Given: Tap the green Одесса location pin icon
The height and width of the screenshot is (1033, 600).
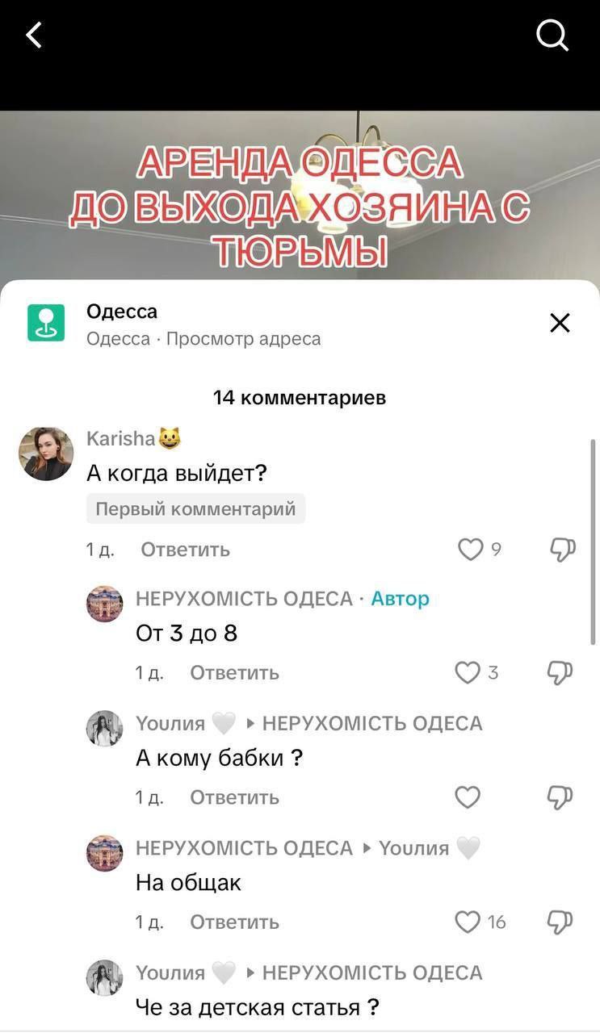Looking at the screenshot, I should [46, 323].
